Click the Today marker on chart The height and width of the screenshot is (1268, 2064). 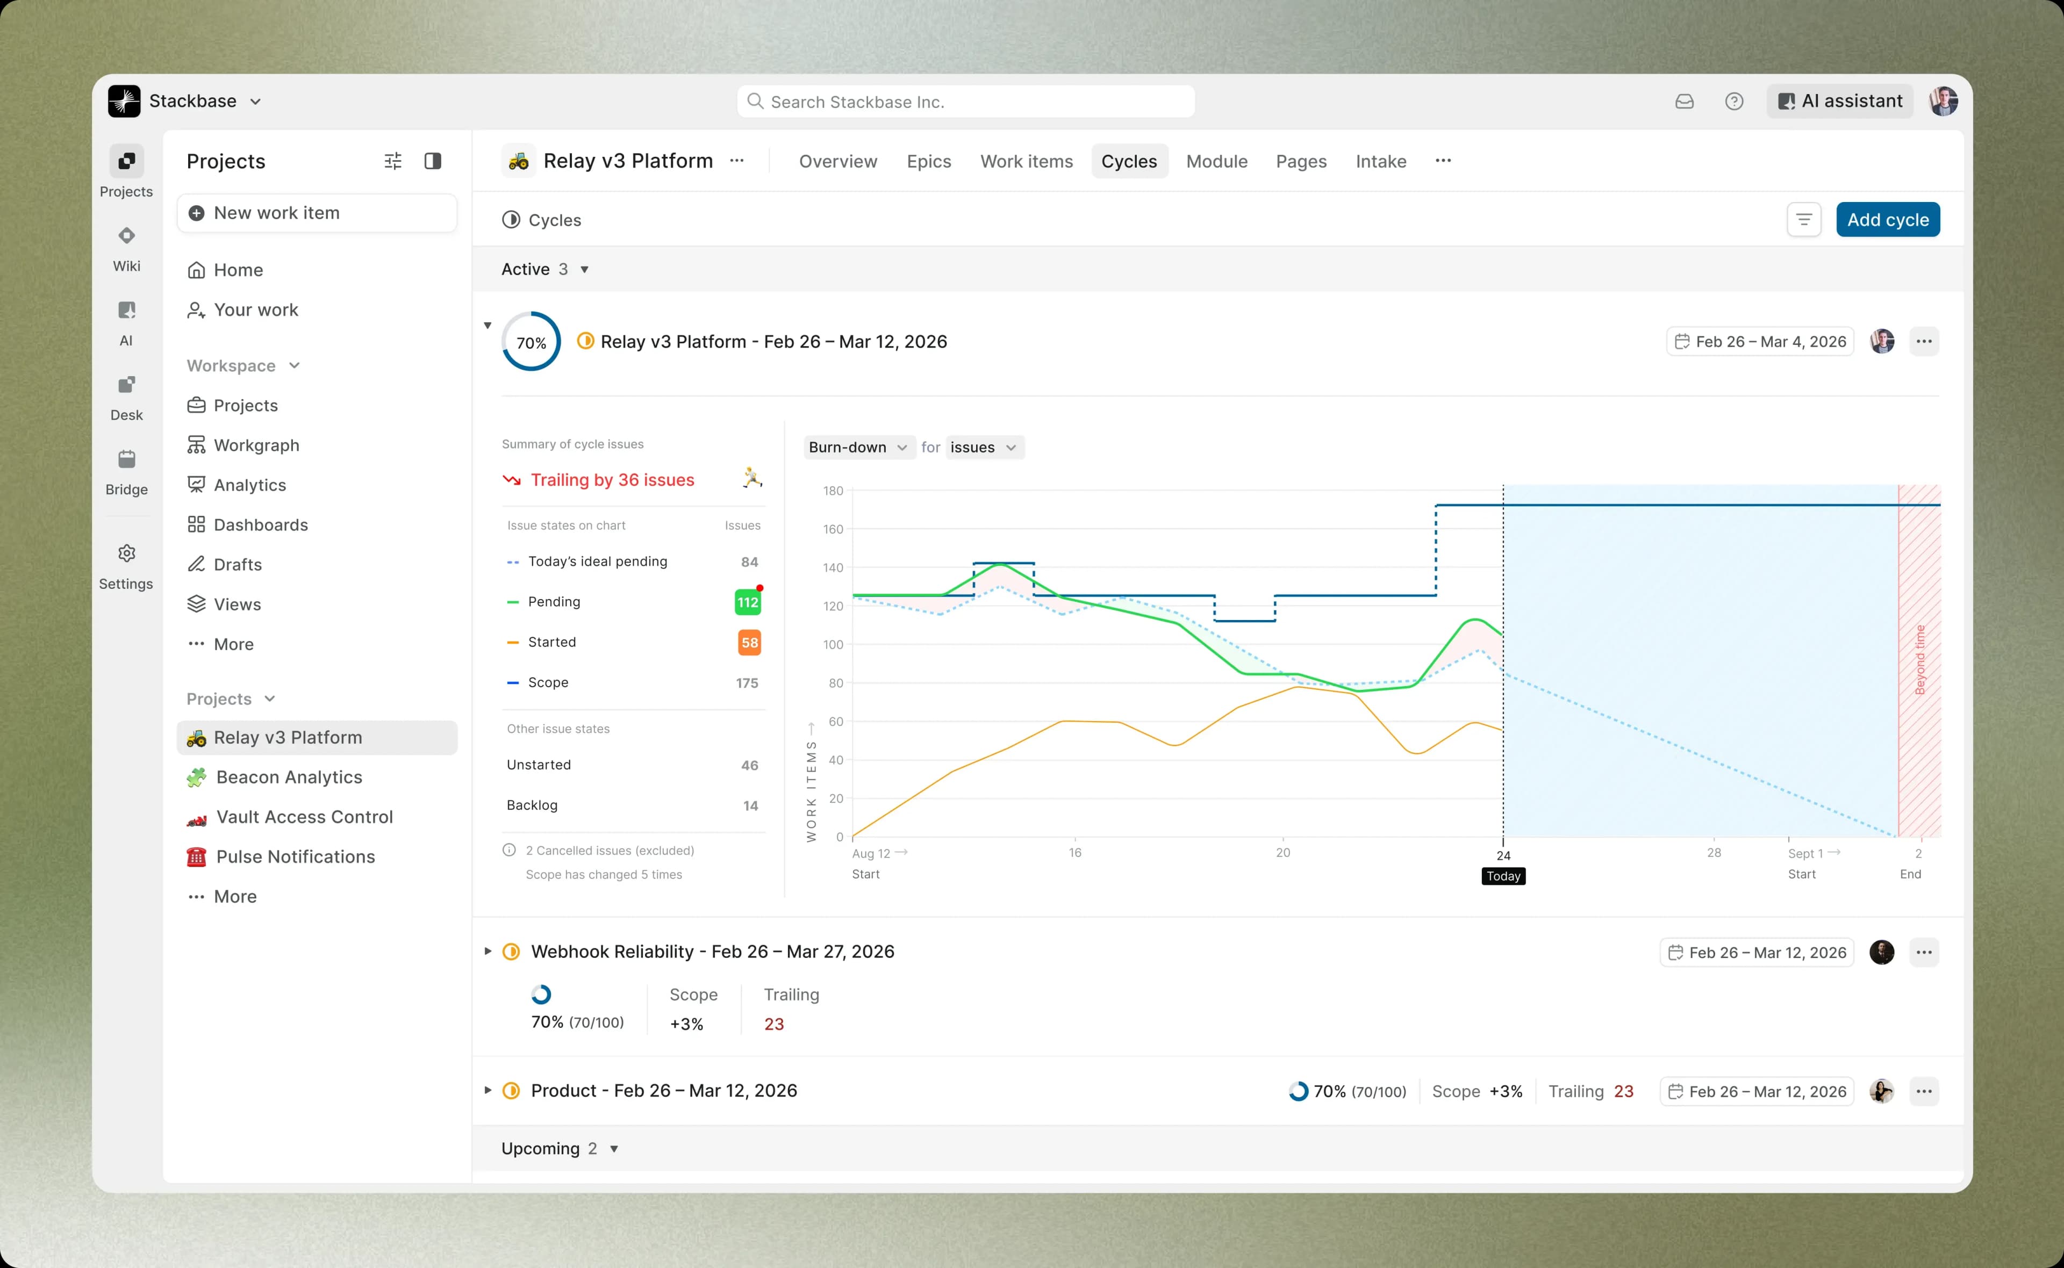(1503, 876)
